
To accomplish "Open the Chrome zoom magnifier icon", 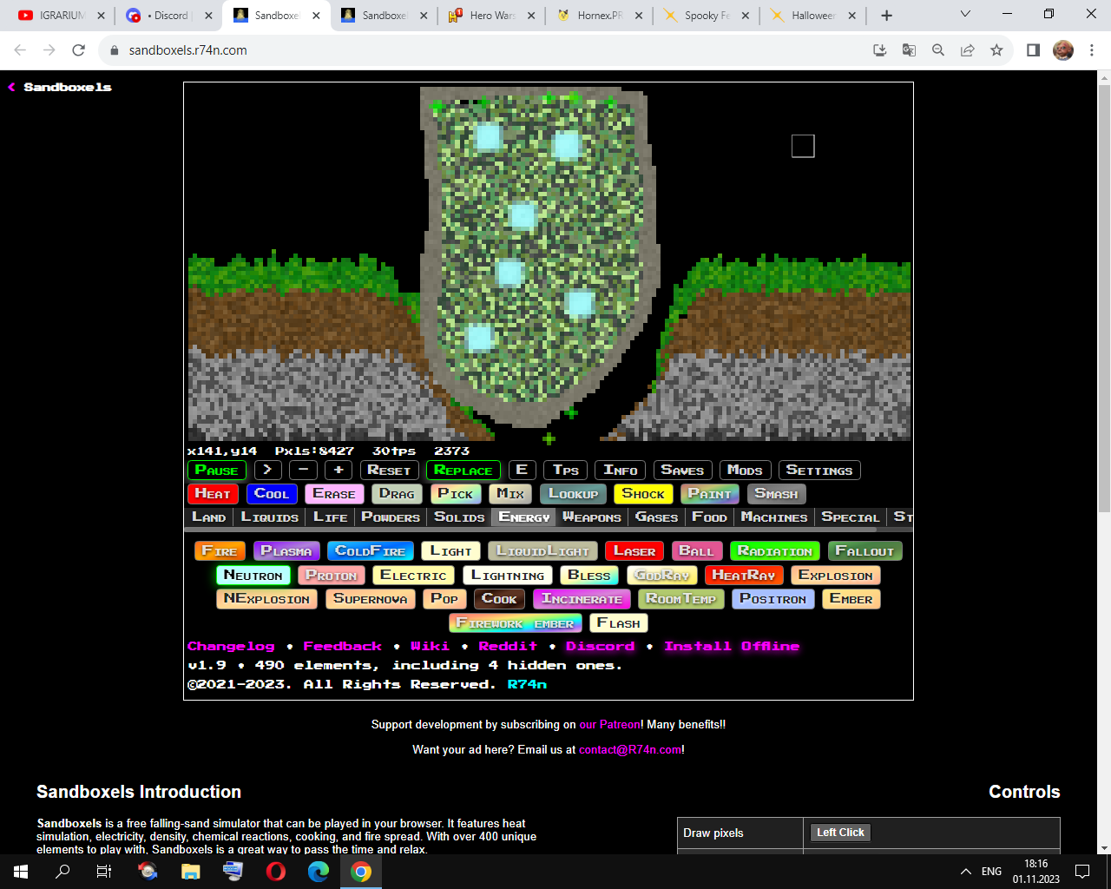I will click(938, 50).
